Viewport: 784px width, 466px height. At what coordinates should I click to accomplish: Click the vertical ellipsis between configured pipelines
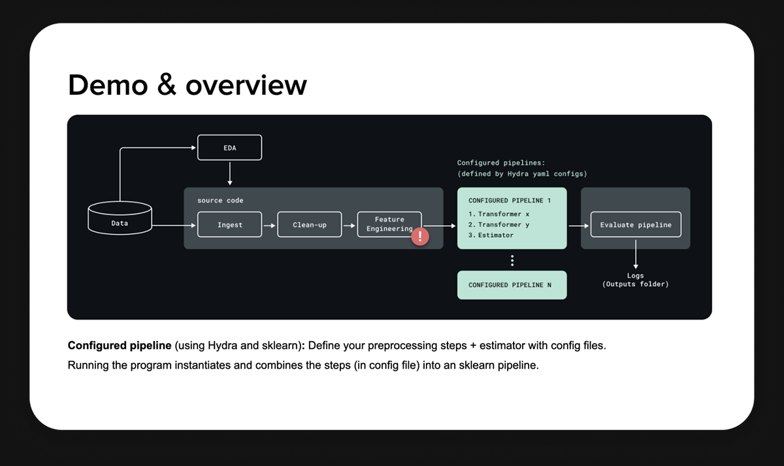click(x=512, y=261)
